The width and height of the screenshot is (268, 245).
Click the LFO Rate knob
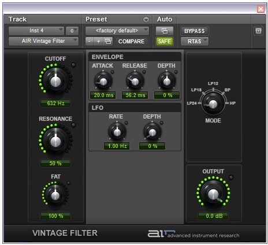coord(117,132)
